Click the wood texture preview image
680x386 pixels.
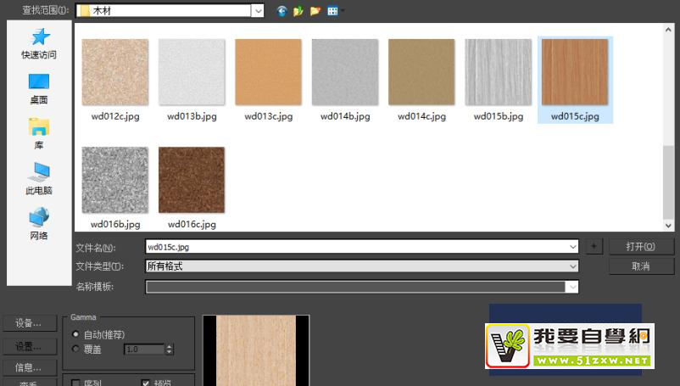coord(256,350)
